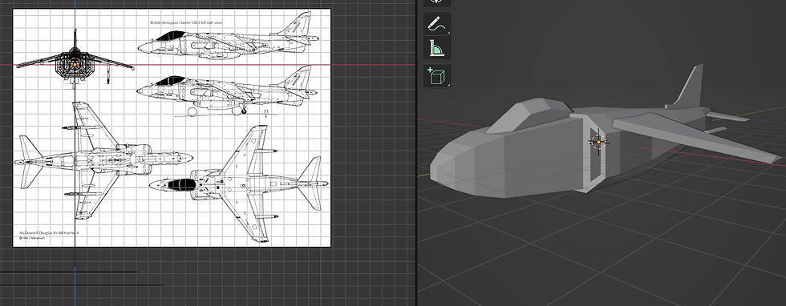Image resolution: width=786 pixels, height=306 pixels.
Task: Click the side view drawing with landing gear
Action: click(x=227, y=91)
